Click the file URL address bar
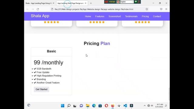This screenshot has height=109, width=194. 94,9
